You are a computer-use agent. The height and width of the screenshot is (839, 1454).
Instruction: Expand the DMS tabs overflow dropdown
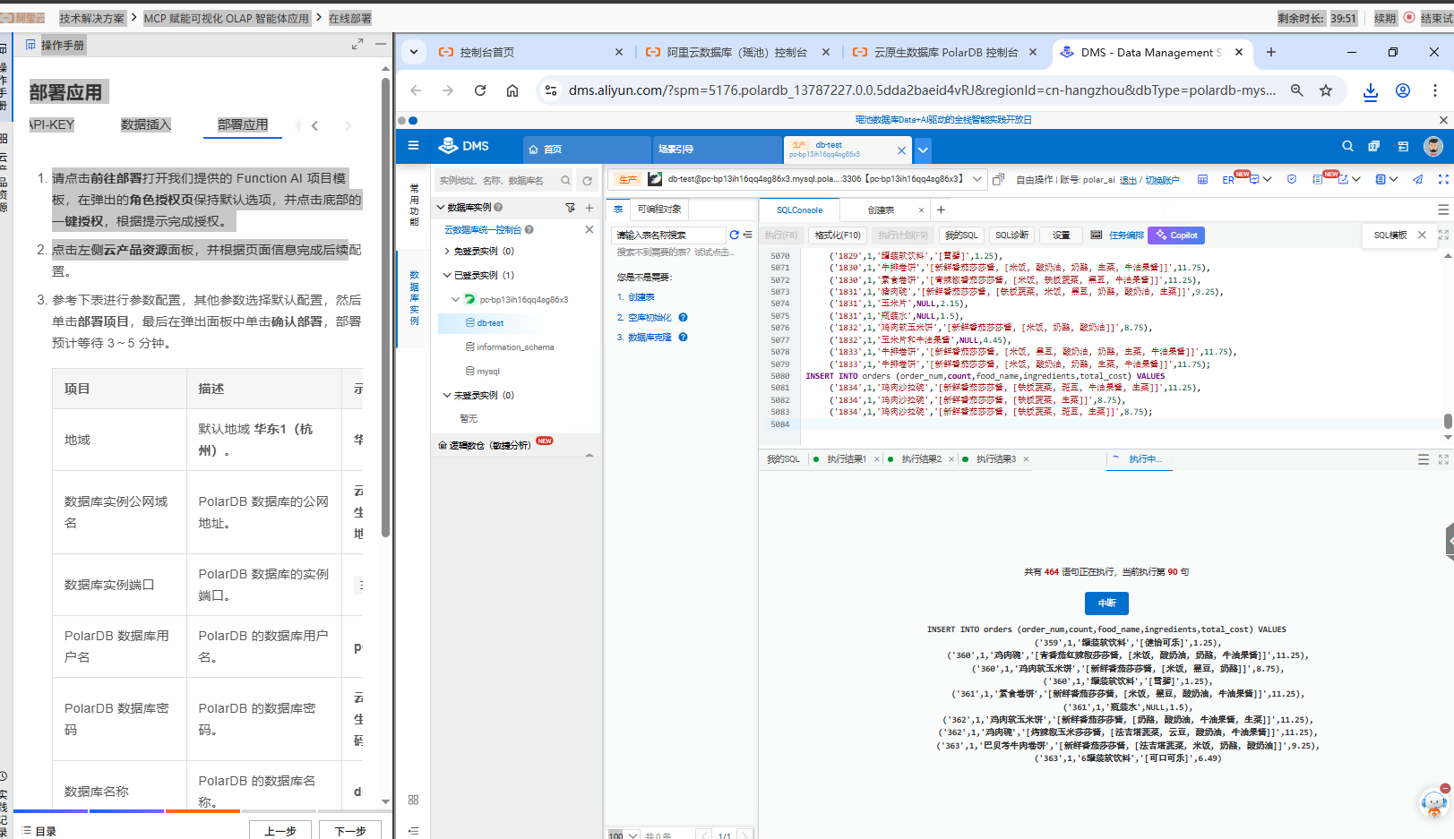click(923, 150)
